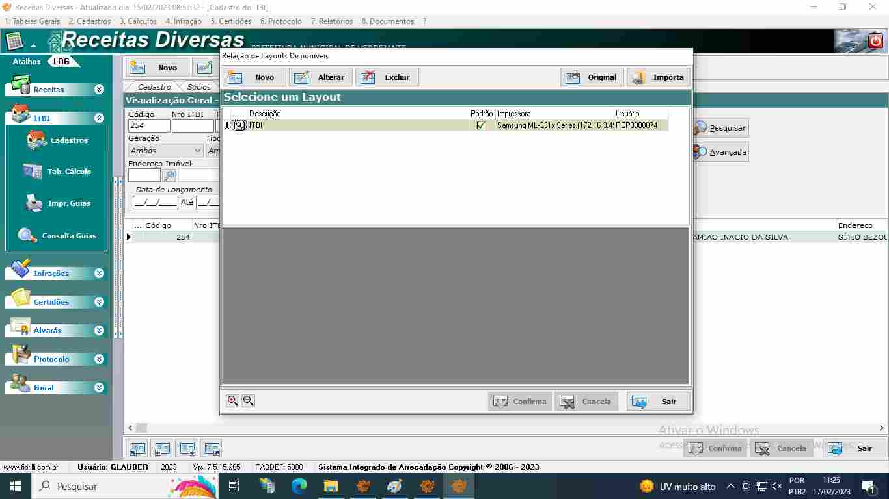
Task: Open the 7. Relatórios menu
Action: click(332, 21)
